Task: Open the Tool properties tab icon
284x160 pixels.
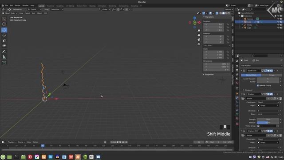Action: point(237,61)
